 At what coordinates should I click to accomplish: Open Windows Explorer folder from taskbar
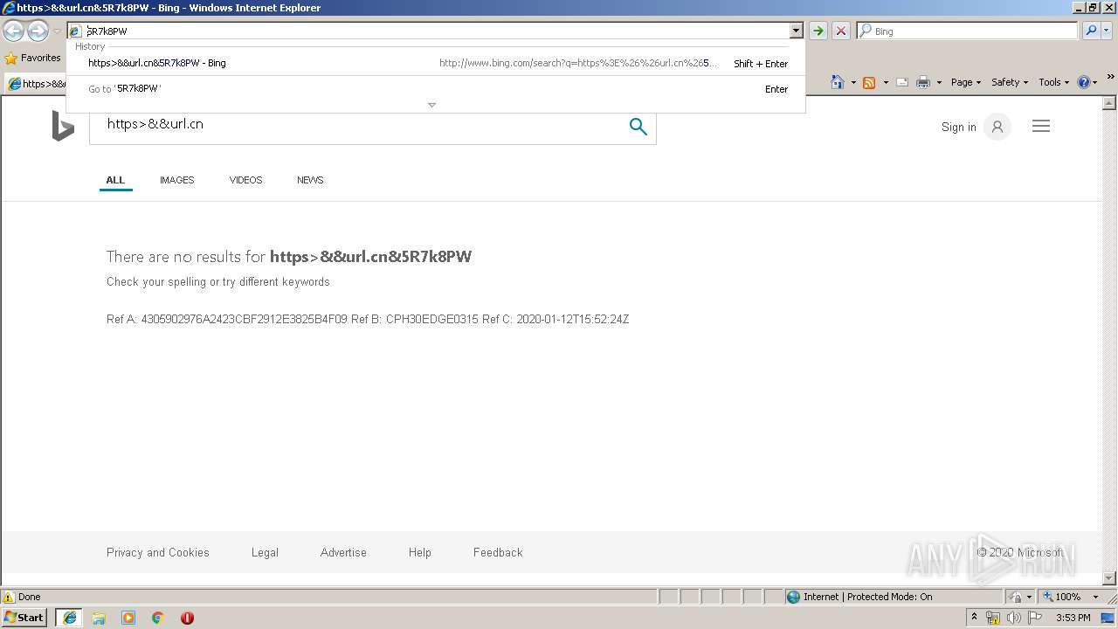(x=99, y=618)
